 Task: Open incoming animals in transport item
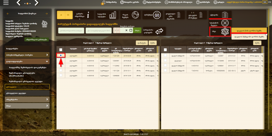22,74
